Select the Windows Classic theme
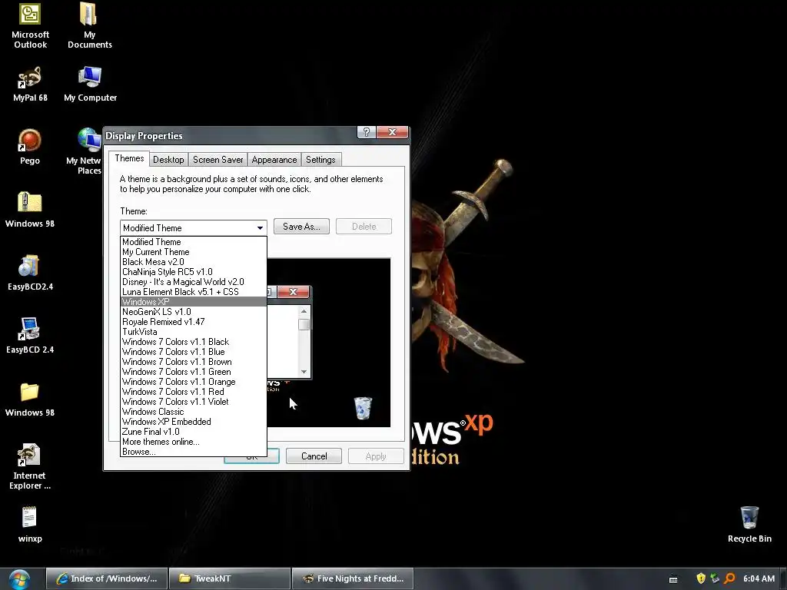This screenshot has height=590, width=787. (x=193, y=412)
